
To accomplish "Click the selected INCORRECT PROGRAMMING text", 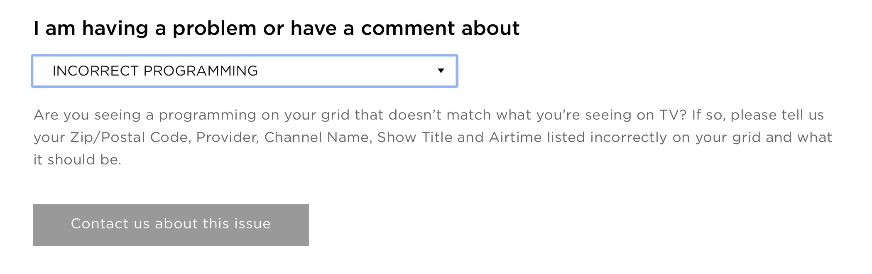I will [155, 71].
